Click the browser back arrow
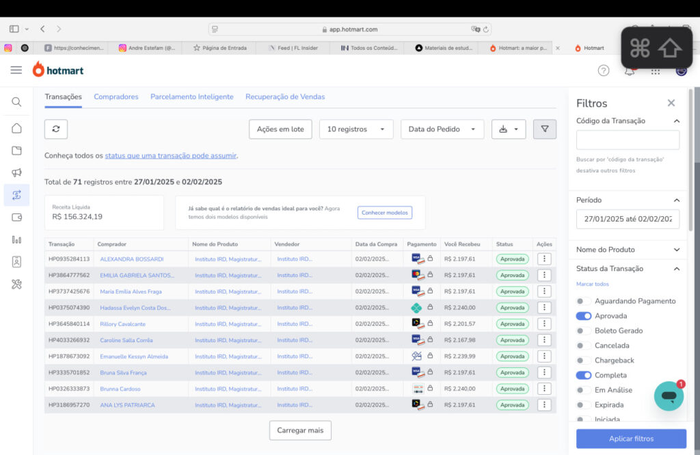 point(42,29)
